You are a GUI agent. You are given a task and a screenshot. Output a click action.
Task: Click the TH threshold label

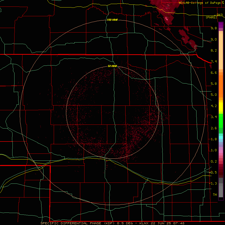pos(215,195)
